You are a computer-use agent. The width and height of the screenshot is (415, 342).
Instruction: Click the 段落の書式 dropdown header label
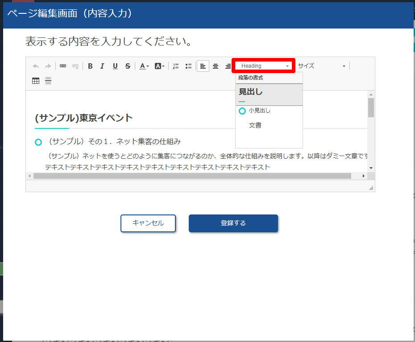(251, 78)
